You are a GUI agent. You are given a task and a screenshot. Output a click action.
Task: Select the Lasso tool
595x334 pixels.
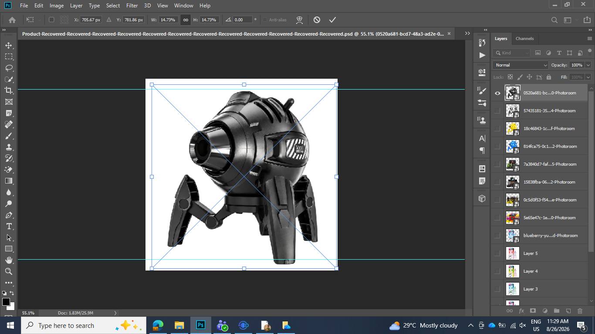9,68
